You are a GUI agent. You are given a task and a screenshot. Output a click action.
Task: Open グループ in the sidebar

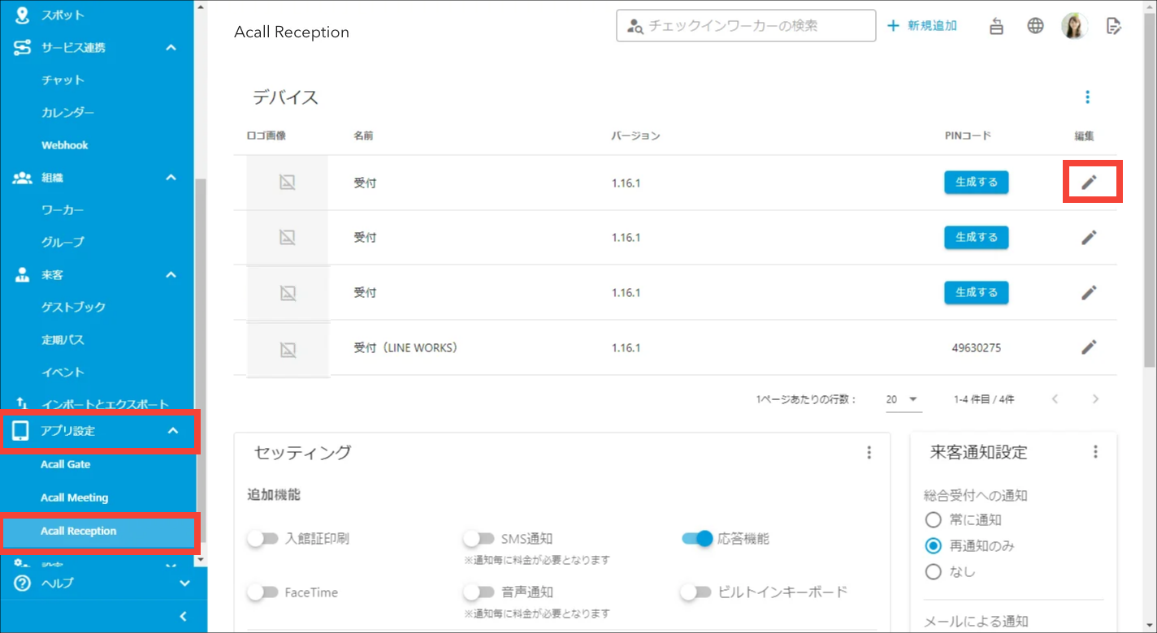click(x=63, y=243)
